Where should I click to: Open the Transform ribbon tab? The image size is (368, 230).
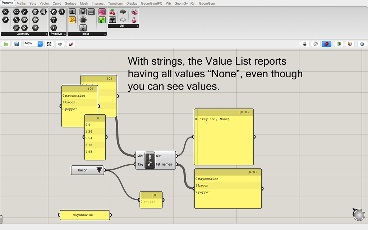click(115, 3)
